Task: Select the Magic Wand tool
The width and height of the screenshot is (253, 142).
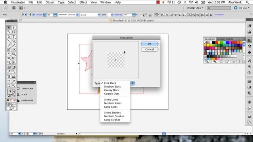Action: [x=9, y=32]
